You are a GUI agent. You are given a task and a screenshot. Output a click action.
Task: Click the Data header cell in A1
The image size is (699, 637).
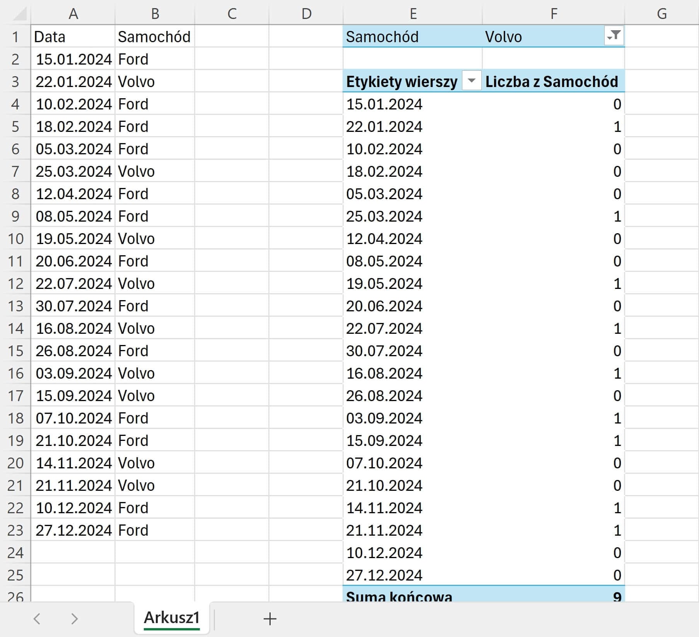(73, 37)
